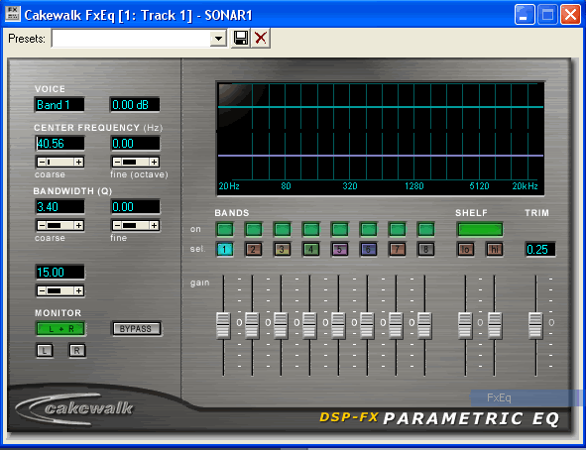Click the Band 1 voice display
586x450 pixels.
[59, 105]
